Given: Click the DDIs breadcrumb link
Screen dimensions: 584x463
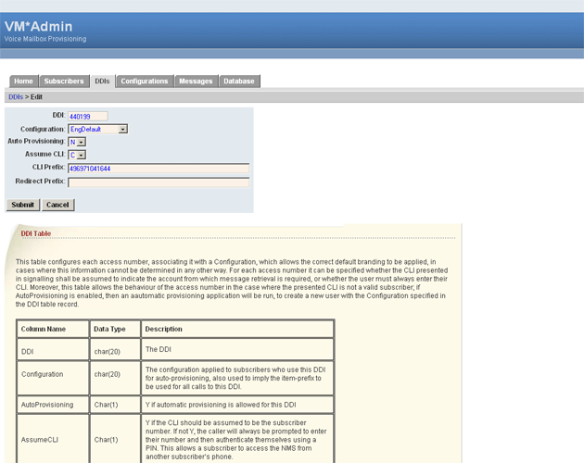Looking at the screenshot, I should click(x=16, y=96).
